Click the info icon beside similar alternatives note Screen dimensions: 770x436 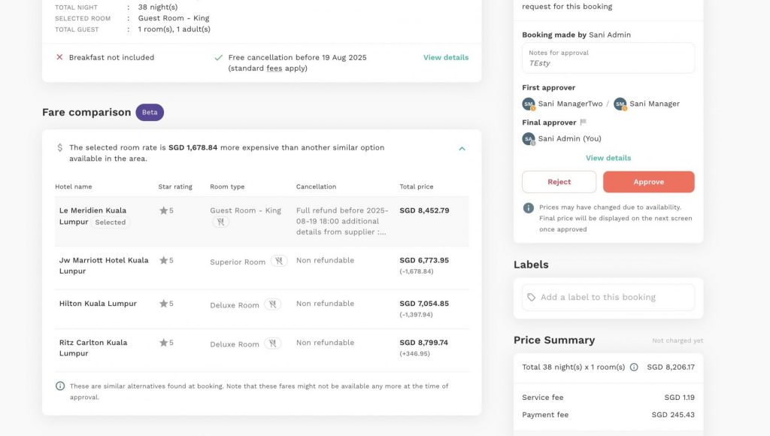click(60, 386)
